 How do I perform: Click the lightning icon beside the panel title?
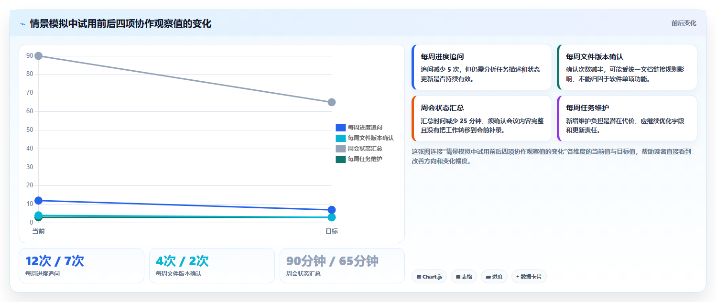pos(23,23)
